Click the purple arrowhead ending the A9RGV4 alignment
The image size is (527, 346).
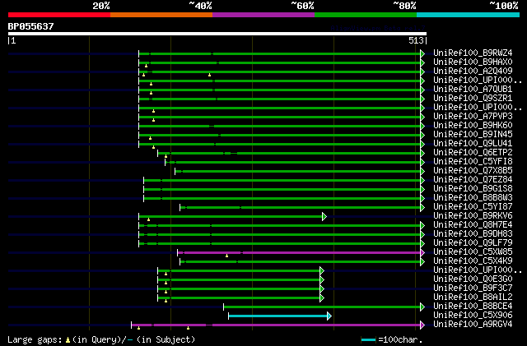[x=422, y=325]
